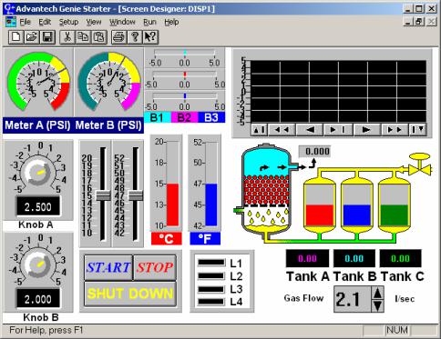Click the title bar application icon
Image resolution: width=441 pixels, height=339 pixels.
pos(9,8)
